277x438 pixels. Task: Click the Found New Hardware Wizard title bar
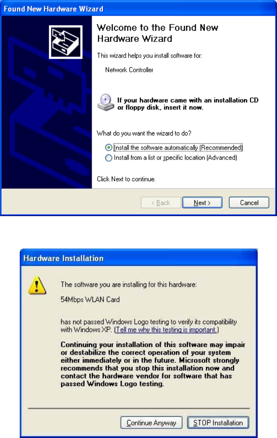138,9
